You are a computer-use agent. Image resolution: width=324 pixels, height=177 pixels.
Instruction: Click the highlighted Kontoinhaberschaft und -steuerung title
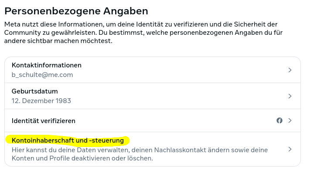(68, 140)
